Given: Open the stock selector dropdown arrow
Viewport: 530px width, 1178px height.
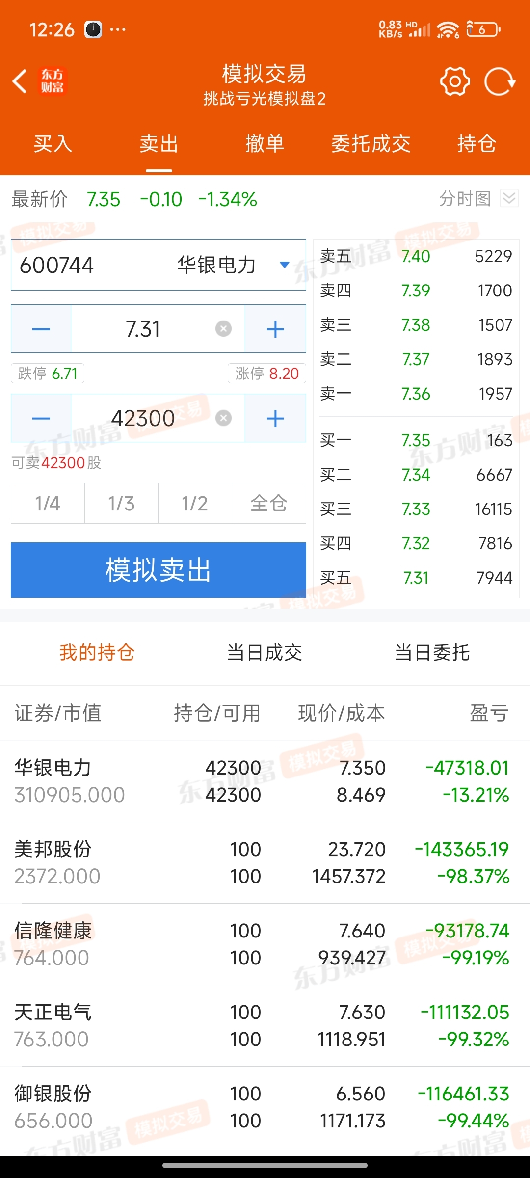Looking at the screenshot, I should [284, 265].
